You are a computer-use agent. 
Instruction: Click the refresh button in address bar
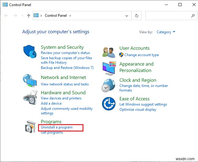tap(137, 16)
